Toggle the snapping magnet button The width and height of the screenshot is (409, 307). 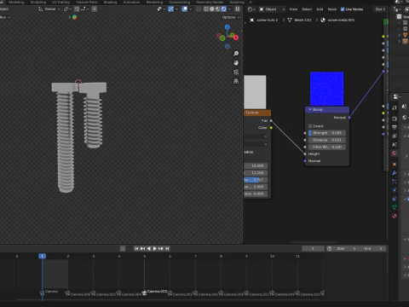(x=77, y=9)
